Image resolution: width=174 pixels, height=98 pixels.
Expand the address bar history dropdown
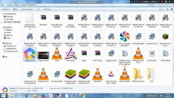(148, 5)
